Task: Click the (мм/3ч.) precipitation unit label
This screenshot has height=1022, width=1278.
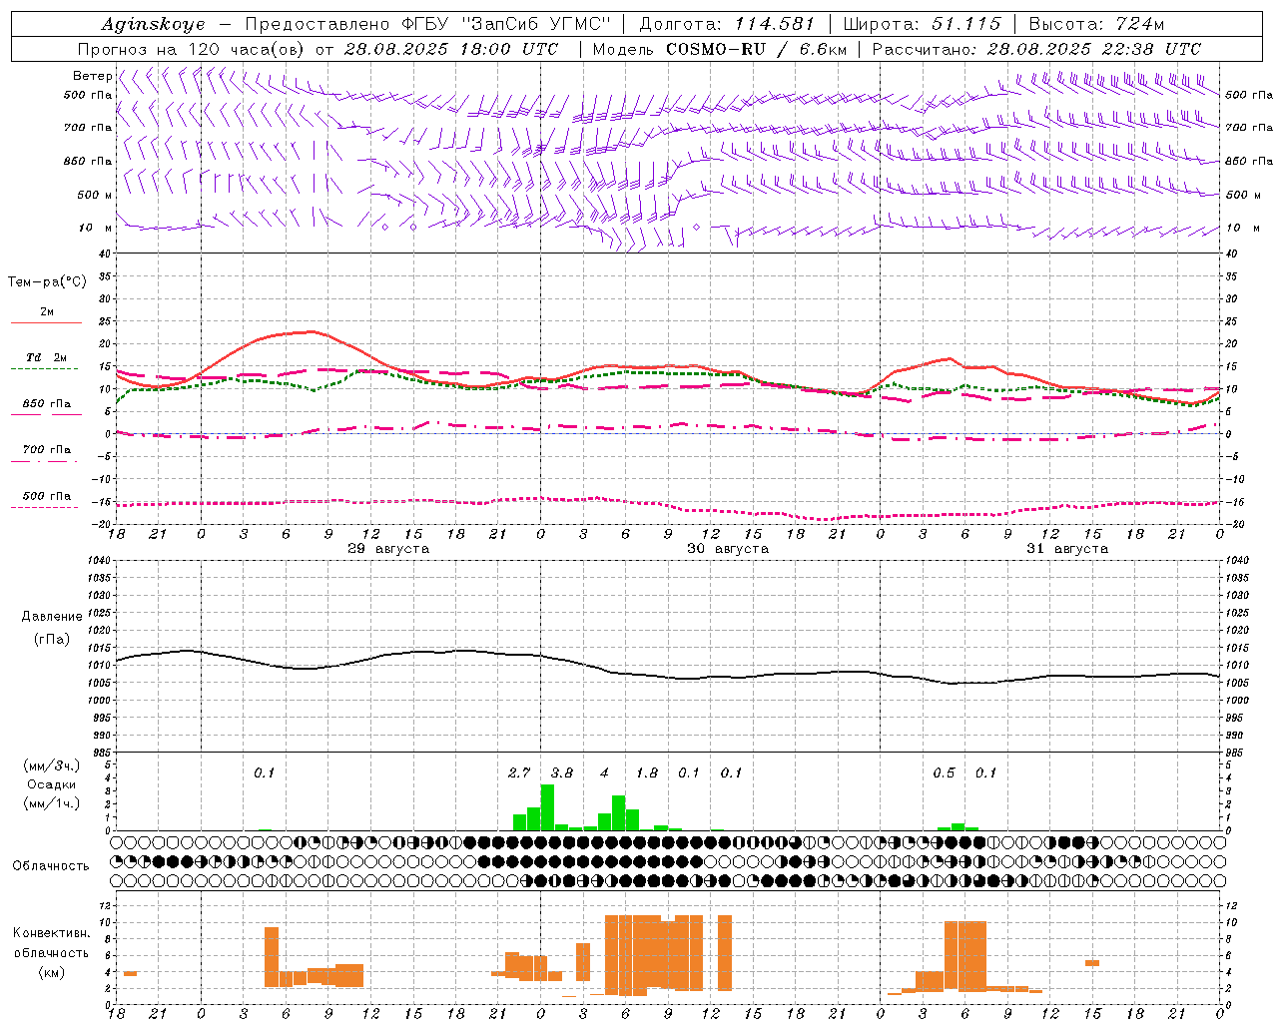Action: click(x=52, y=766)
